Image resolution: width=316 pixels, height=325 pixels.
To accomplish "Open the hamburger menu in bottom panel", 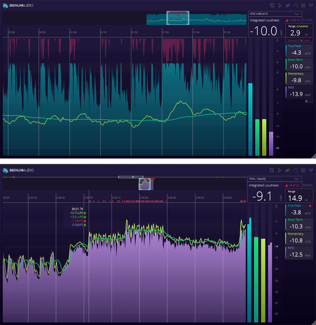I will [303, 170].
